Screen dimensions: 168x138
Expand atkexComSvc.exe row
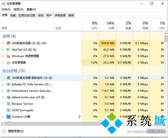point(3,97)
